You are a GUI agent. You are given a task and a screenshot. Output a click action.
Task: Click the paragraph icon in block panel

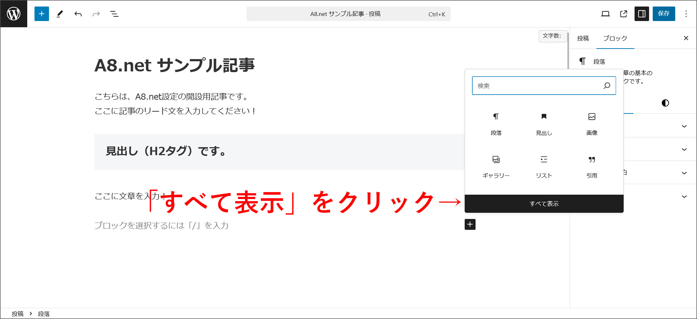582,61
